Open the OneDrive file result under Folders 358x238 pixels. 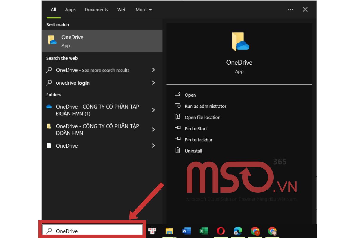102,145
